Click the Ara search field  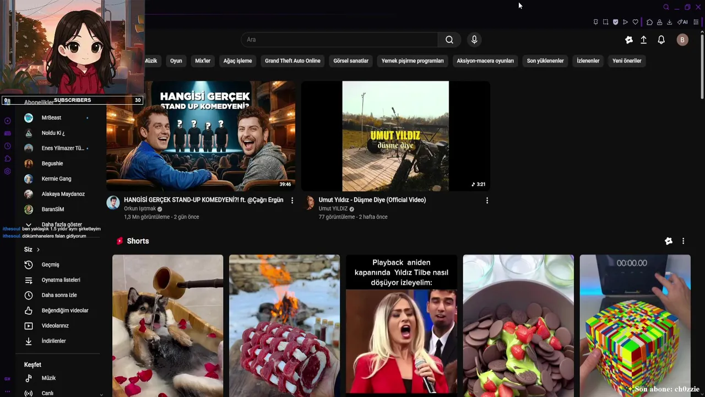coord(340,40)
